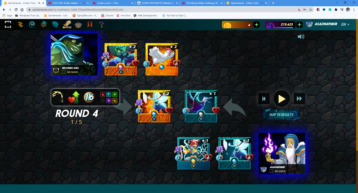Select opponent's gold card with 5 health

[x=121, y=59]
